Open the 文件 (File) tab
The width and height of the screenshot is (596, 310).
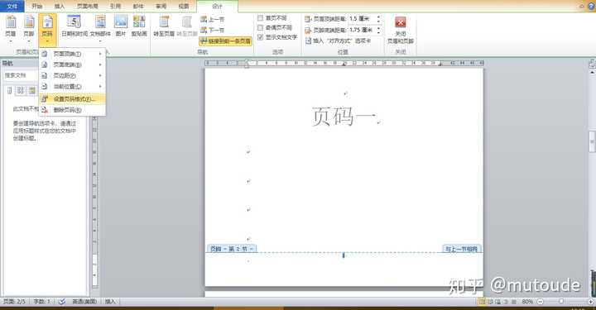[12, 6]
